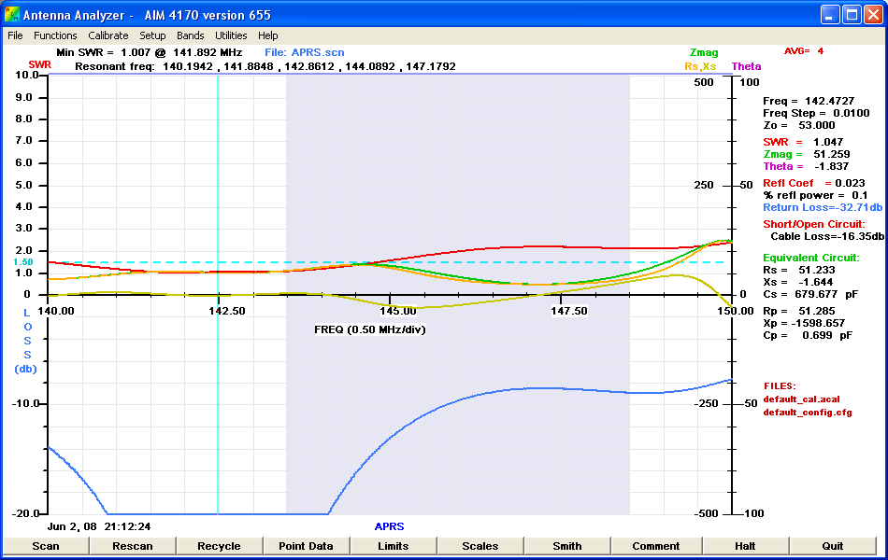Click the 145.00 frequency axis label
The image size is (888, 560).
[397, 311]
